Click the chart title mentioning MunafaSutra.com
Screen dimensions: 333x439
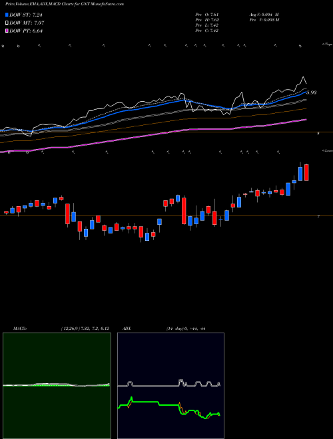click(x=65, y=4)
